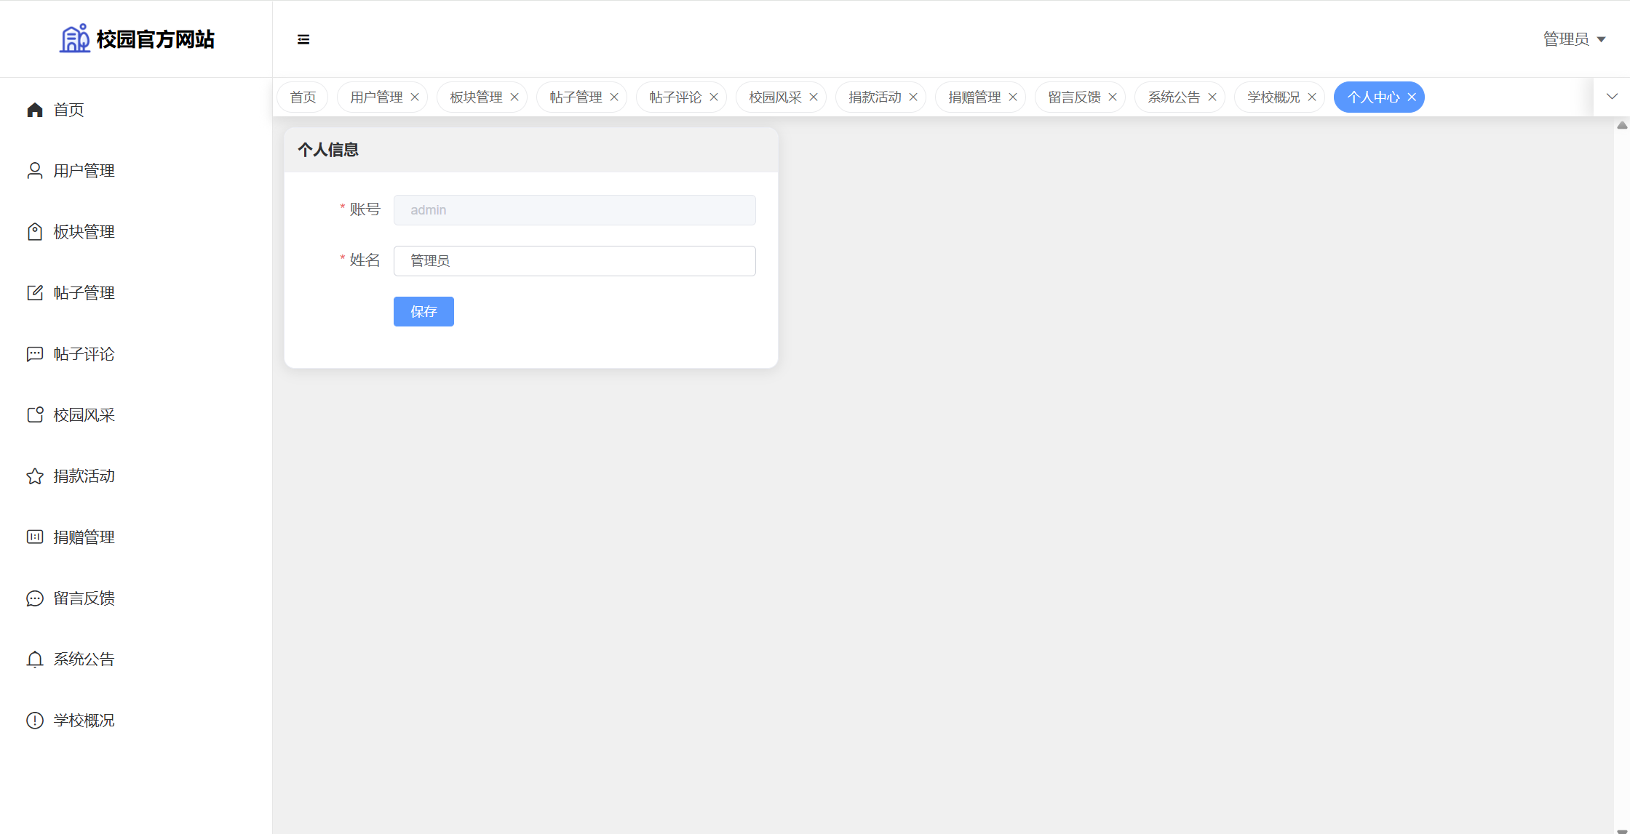The image size is (1630, 834).
Task: Close the 用户管理 tab
Action: click(415, 97)
